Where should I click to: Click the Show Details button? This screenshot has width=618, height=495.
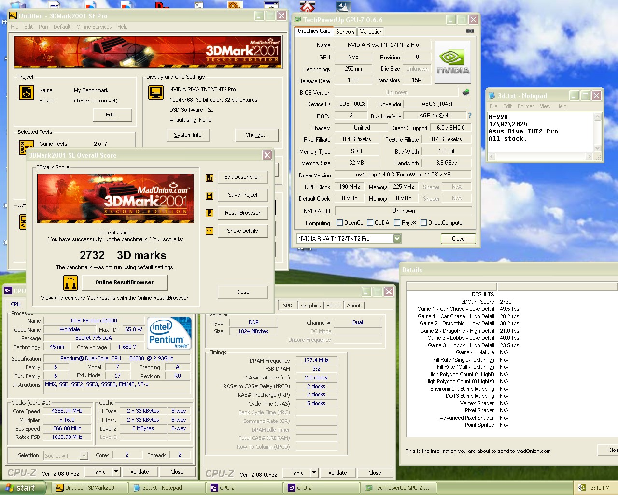242,231
